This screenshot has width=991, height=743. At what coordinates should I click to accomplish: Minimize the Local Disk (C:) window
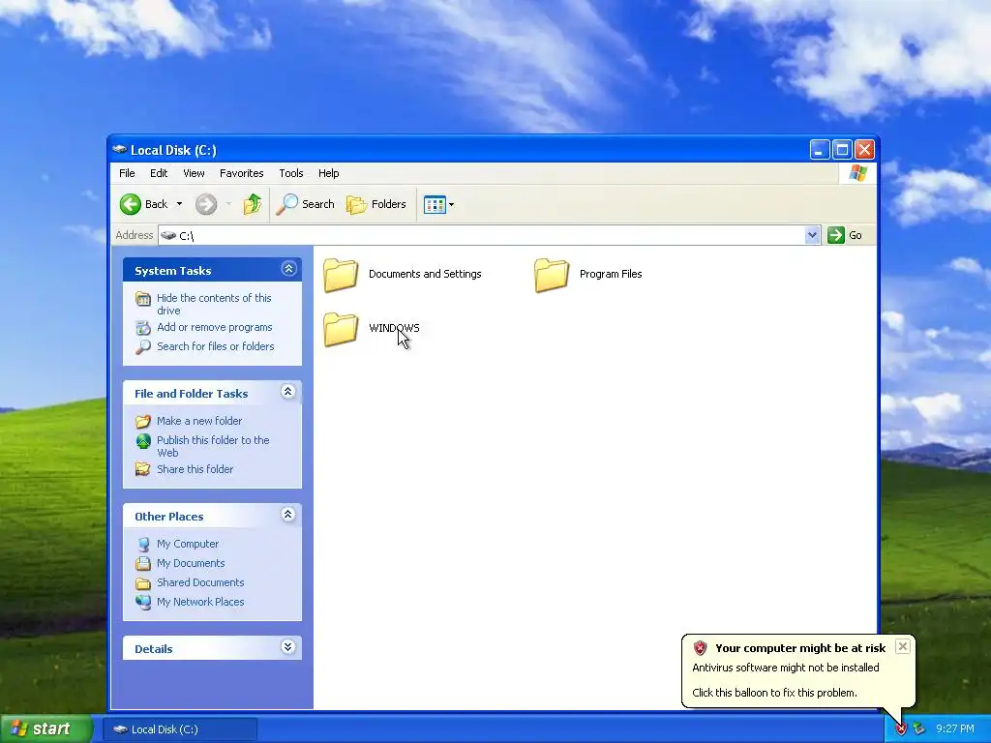pyautogui.click(x=820, y=150)
